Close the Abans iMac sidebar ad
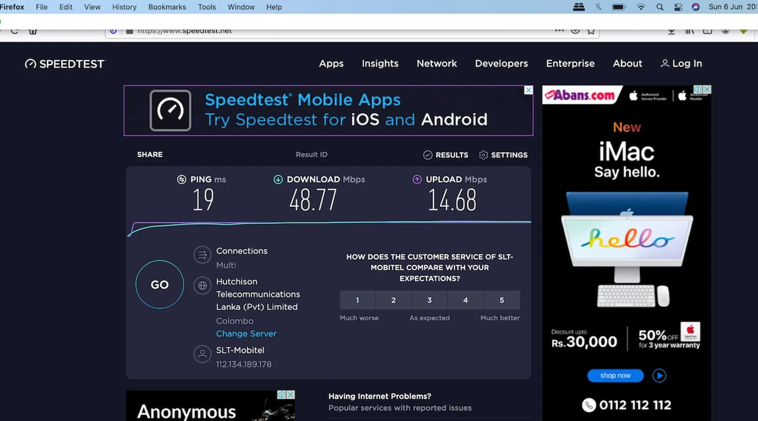Screen dimensions: 758x421 (x=707, y=90)
